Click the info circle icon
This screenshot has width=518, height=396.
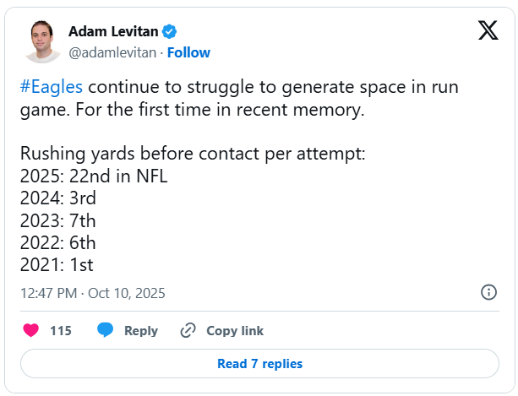pos(488,292)
